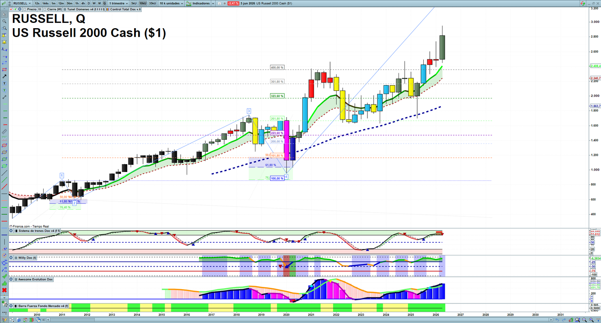
Task: Select the 4h timeframe
Action: [x=83, y=3]
